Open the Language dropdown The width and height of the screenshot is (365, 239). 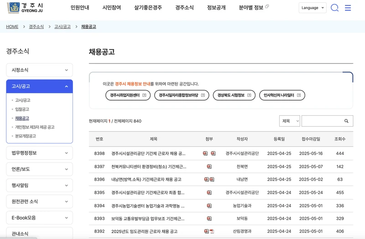click(313, 8)
